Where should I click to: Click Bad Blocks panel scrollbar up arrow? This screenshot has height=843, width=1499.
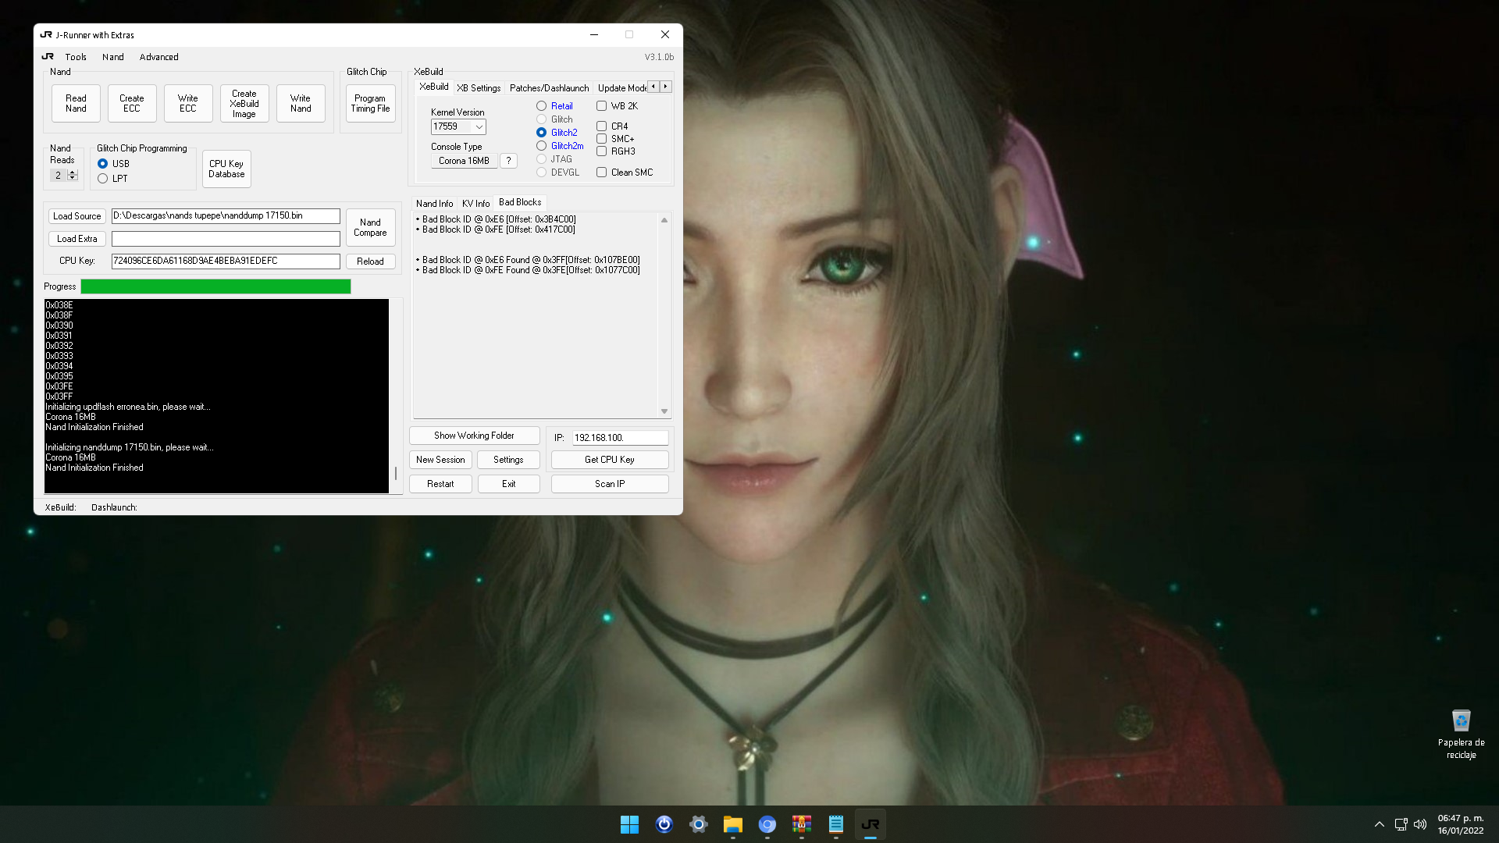click(664, 220)
